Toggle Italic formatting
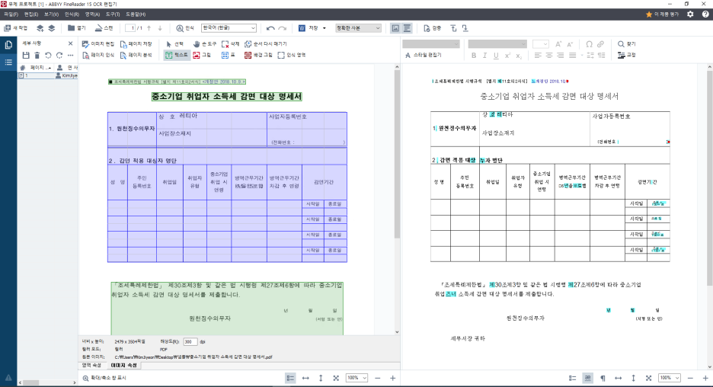The width and height of the screenshot is (713, 387). 484,56
